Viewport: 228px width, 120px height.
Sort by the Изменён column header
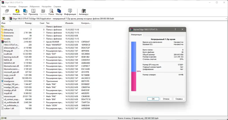72,23
